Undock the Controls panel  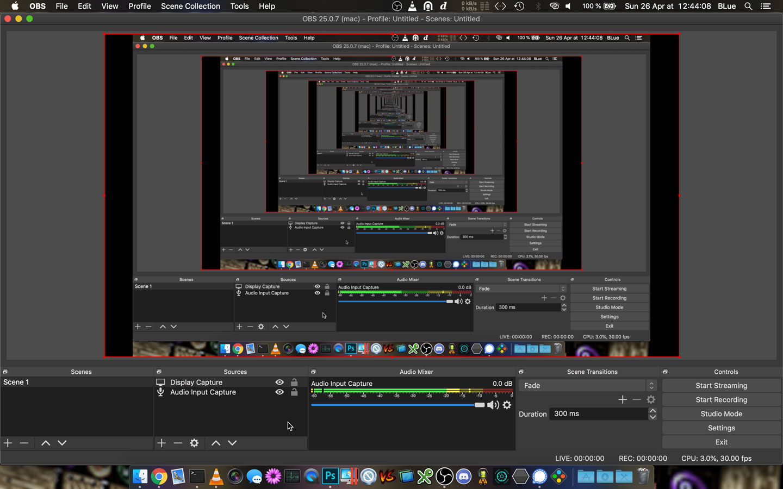point(665,372)
